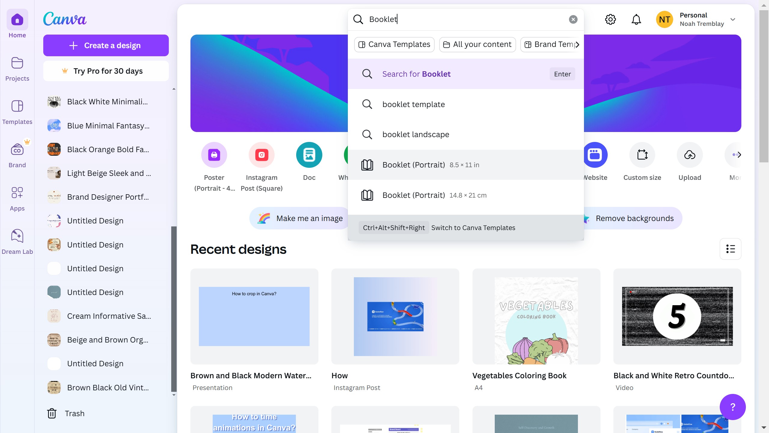
Task: Open the settings gear icon
Action: point(610,20)
